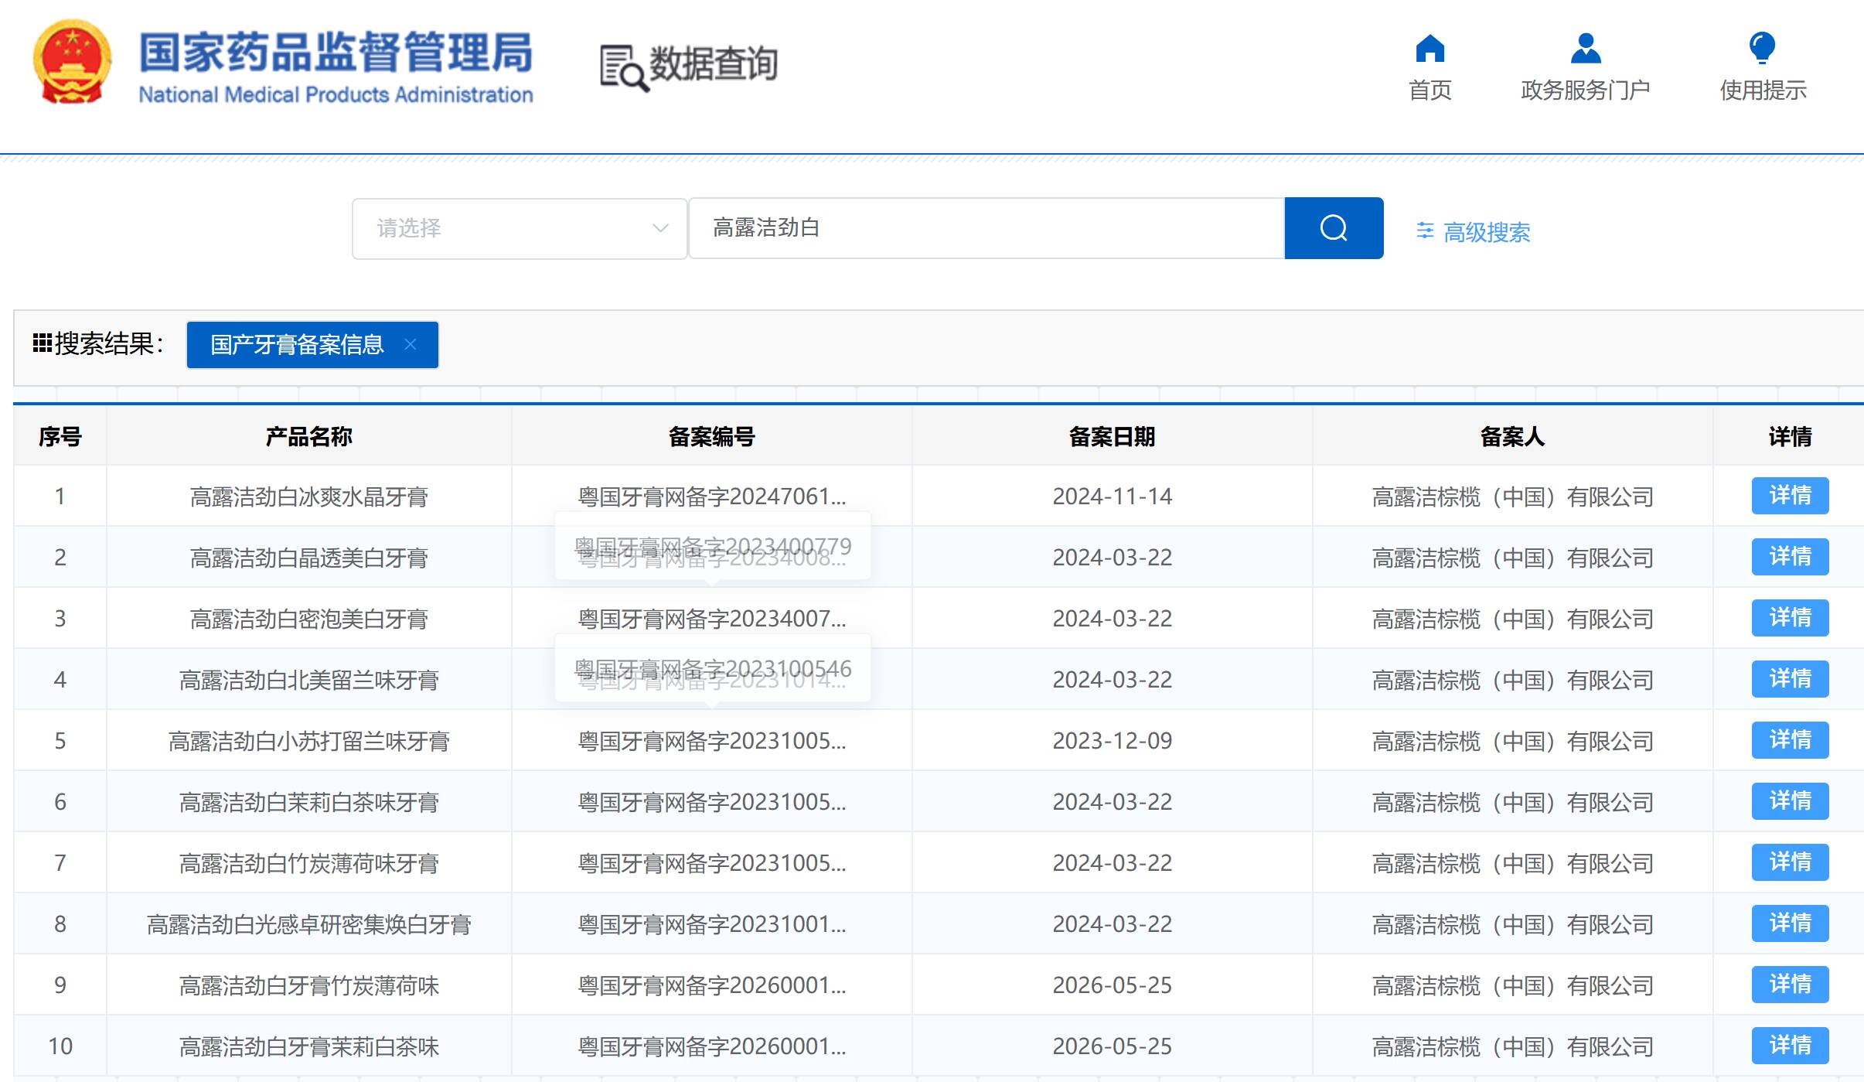Open the 首页 home icon
1864x1082 pixels.
[x=1430, y=48]
